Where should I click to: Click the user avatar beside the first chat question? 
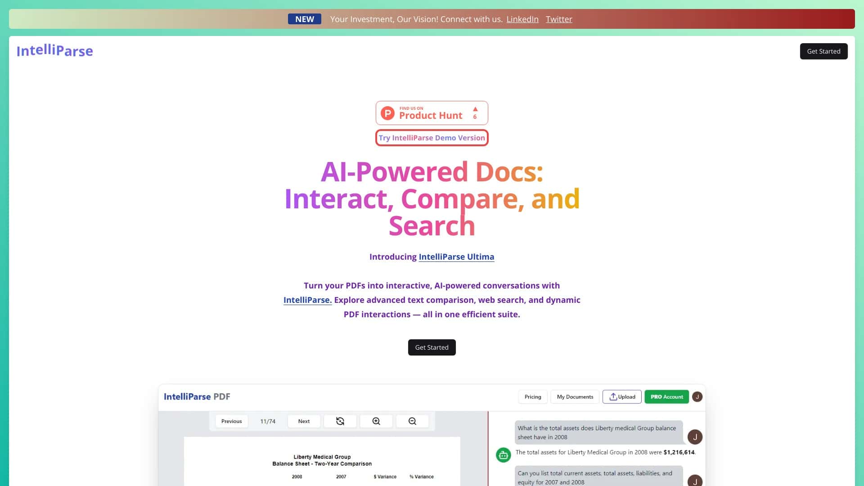click(x=695, y=436)
